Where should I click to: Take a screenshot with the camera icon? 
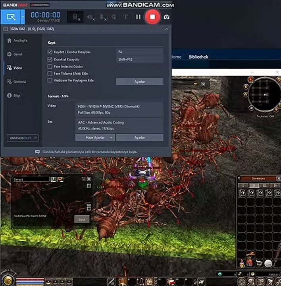[166, 17]
